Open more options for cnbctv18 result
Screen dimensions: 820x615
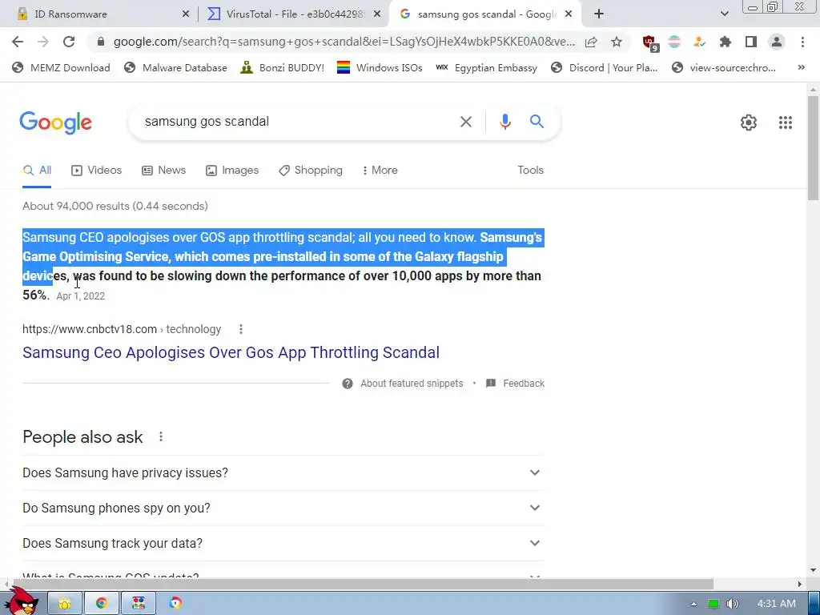point(240,329)
